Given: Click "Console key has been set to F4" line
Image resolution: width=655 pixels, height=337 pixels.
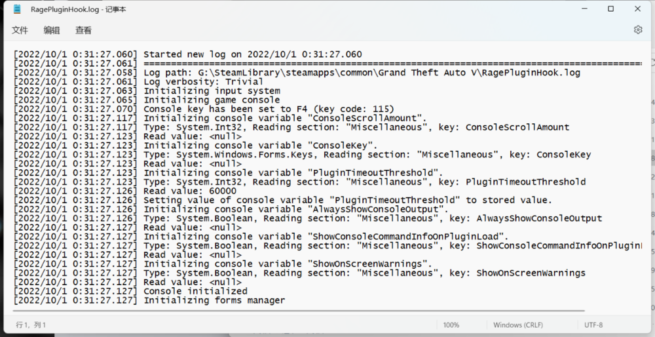Looking at the screenshot, I should click(269, 109).
